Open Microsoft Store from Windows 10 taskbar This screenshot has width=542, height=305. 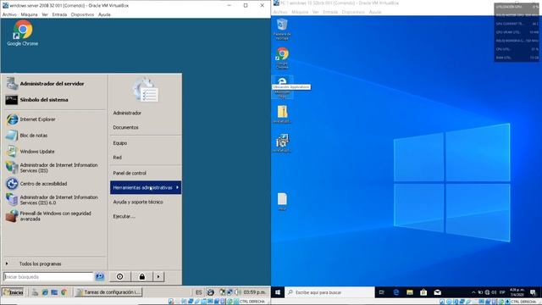tap(423, 292)
